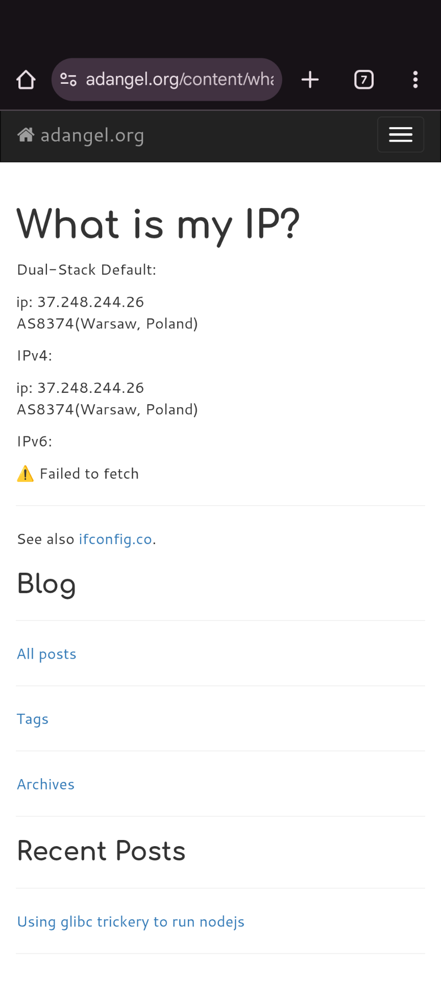
Task: Open site settings icon in address bar
Action: point(68,80)
